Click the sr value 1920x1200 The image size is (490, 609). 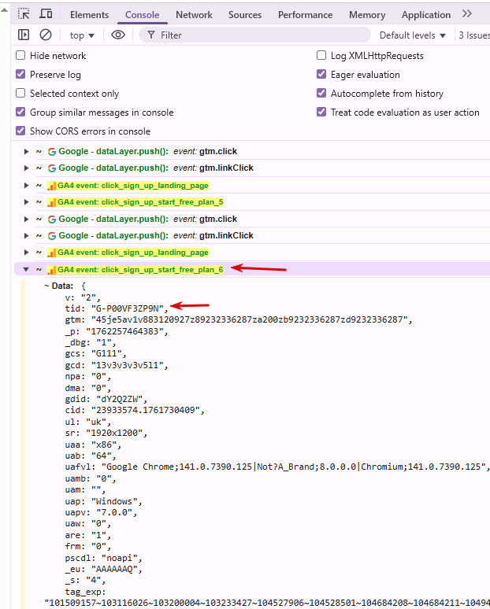114,433
